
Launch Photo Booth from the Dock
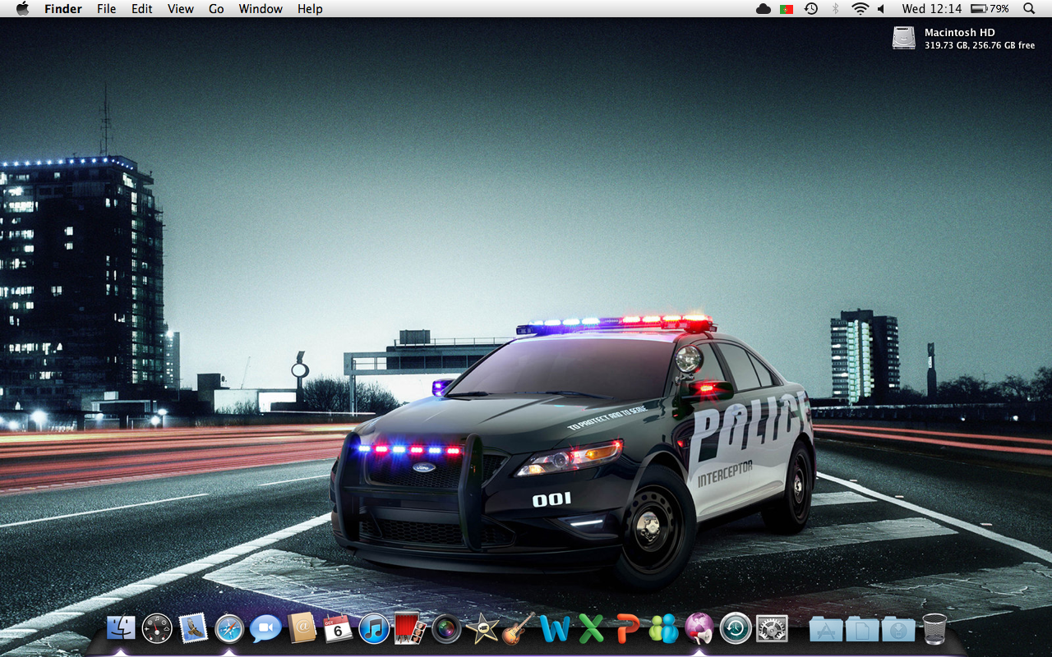coord(410,629)
